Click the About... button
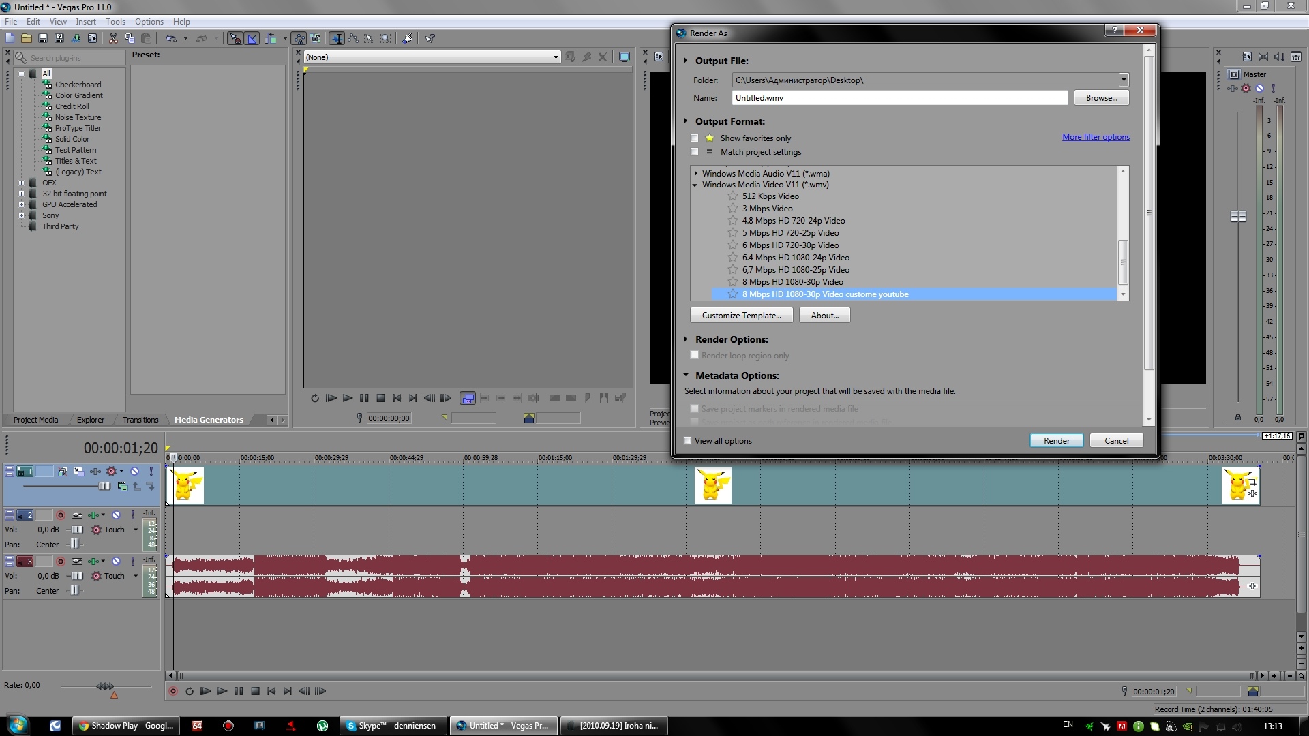Viewport: 1309px width, 736px height. pos(824,316)
